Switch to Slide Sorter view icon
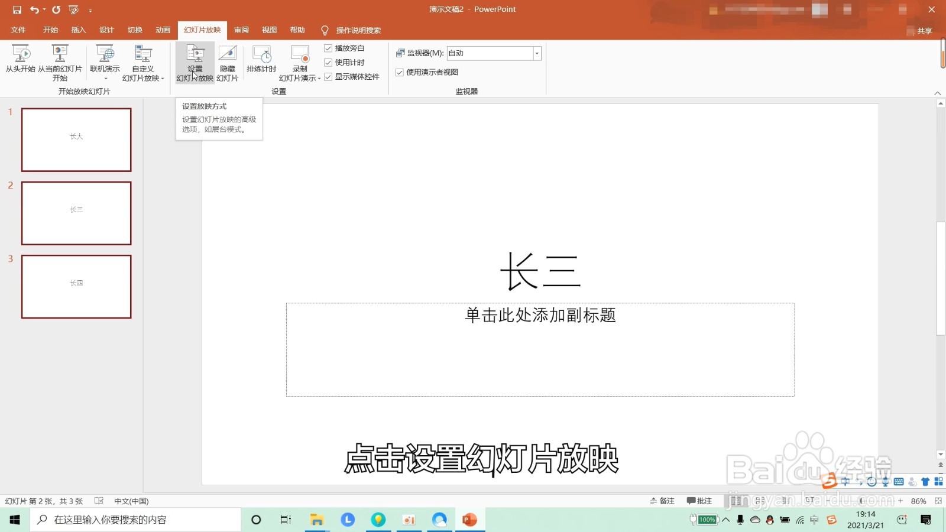The width and height of the screenshot is (946, 532). point(760,501)
